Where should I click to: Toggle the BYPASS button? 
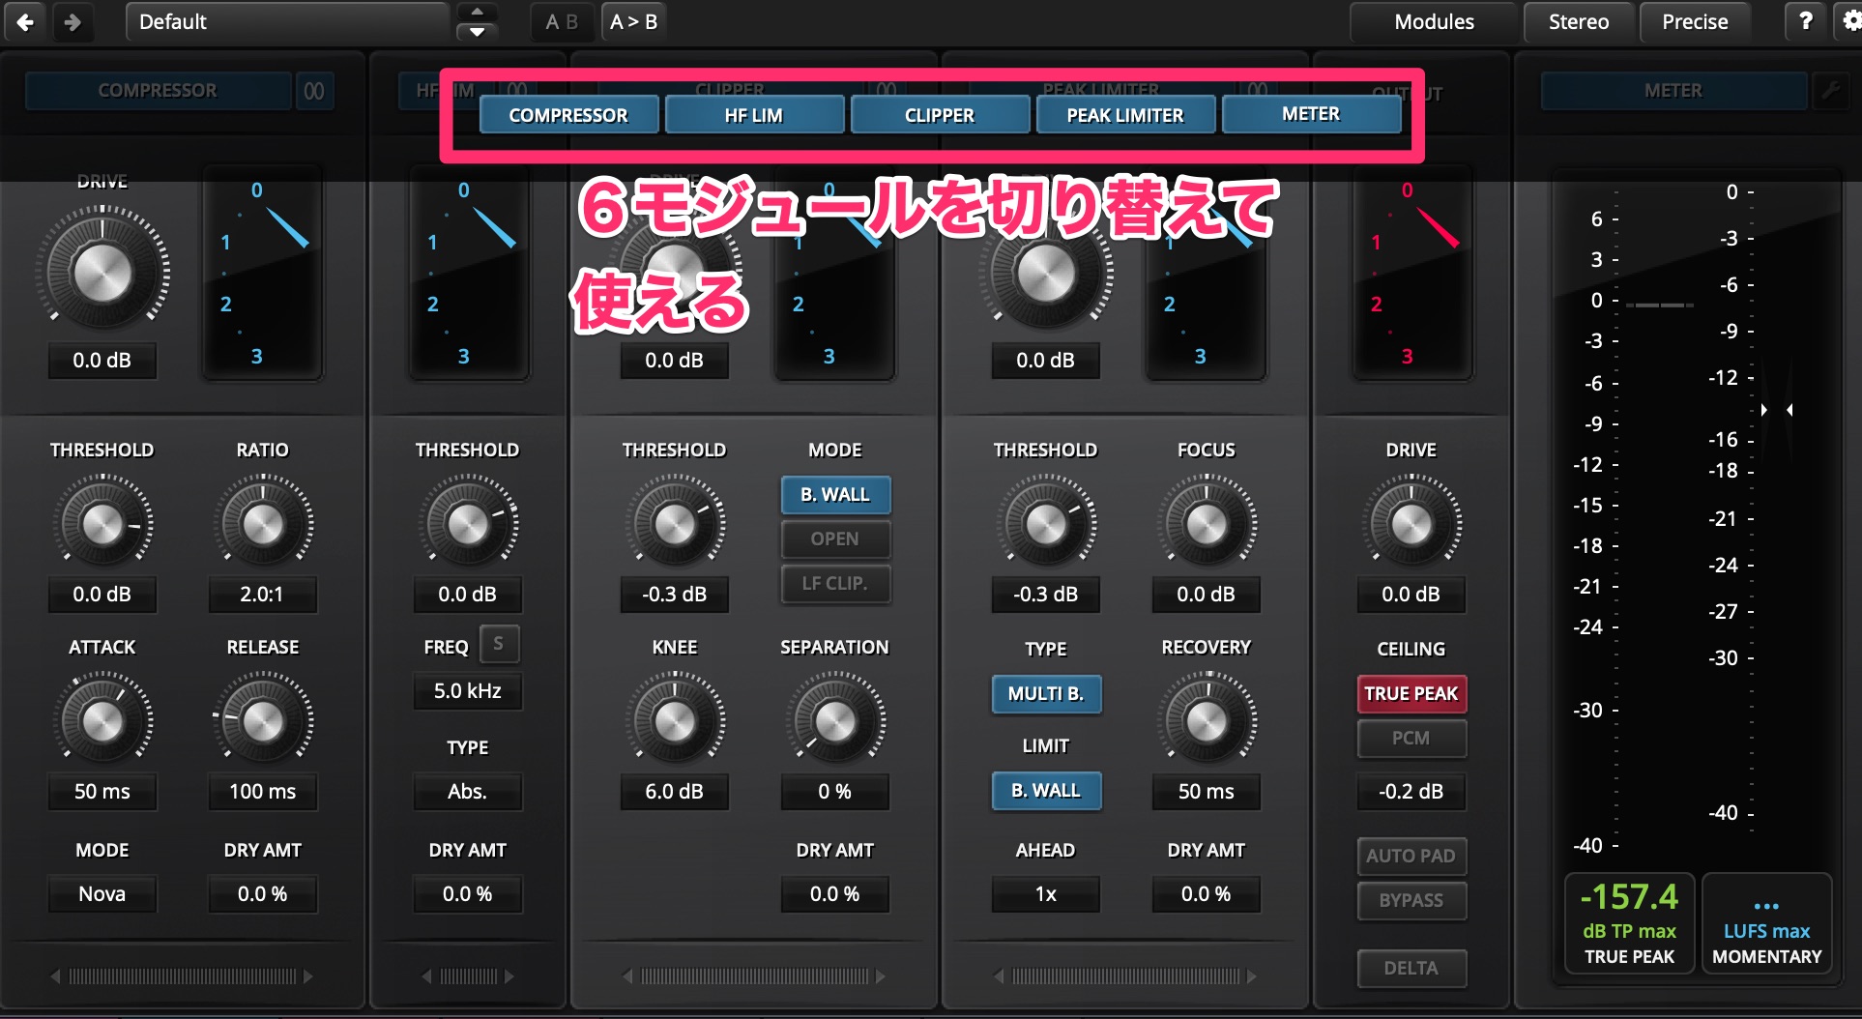tap(1411, 900)
